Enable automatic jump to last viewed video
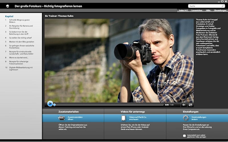This screenshot has width=228, height=142. pyautogui.click(x=184, y=136)
